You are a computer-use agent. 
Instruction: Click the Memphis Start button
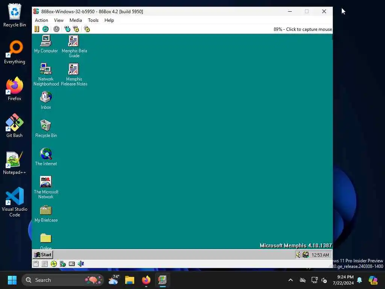(43, 255)
